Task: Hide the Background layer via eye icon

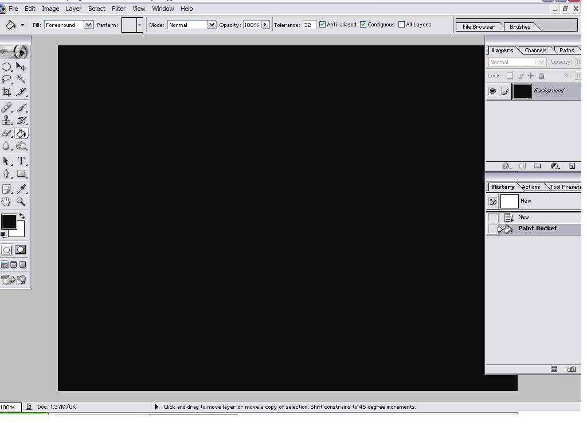Action: pyautogui.click(x=492, y=91)
